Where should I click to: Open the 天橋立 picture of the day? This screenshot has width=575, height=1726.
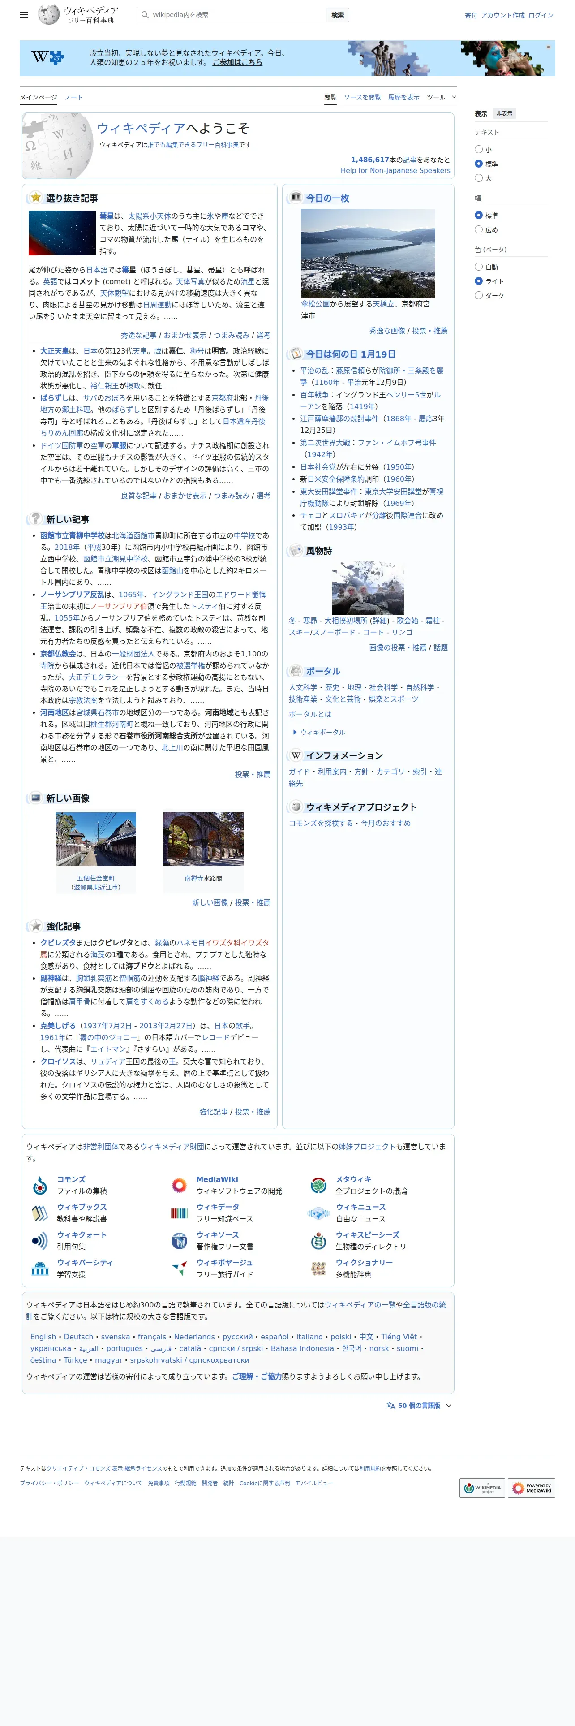[368, 253]
